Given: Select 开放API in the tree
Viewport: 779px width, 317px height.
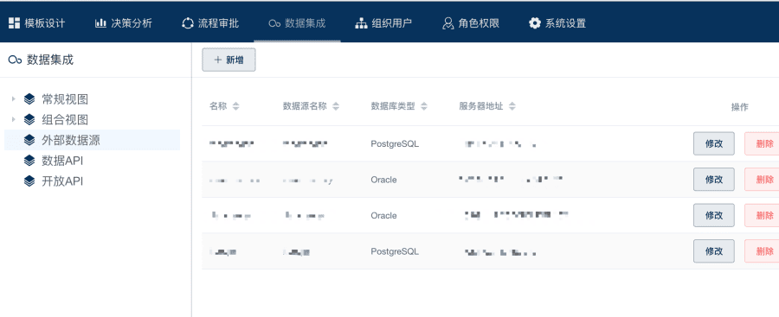Looking at the screenshot, I should [62, 181].
